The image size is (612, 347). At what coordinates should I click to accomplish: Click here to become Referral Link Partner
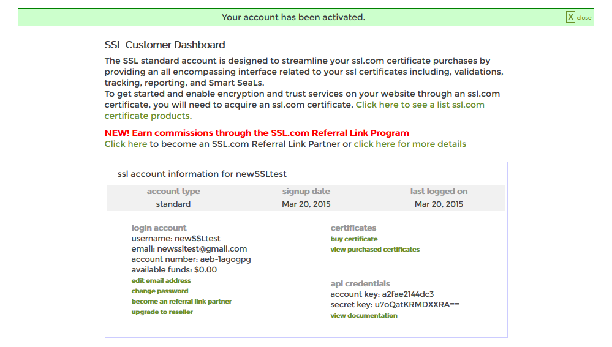click(126, 144)
